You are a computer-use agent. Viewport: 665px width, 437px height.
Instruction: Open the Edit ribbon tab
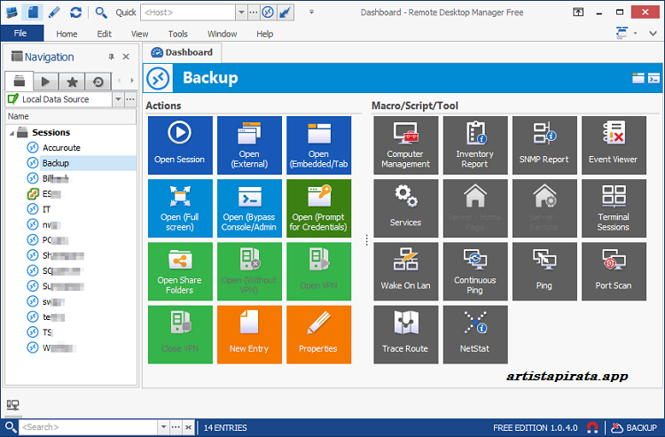104,34
